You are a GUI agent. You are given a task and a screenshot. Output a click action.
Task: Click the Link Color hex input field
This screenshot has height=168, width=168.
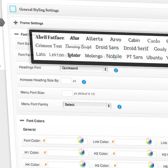coord(135,142)
